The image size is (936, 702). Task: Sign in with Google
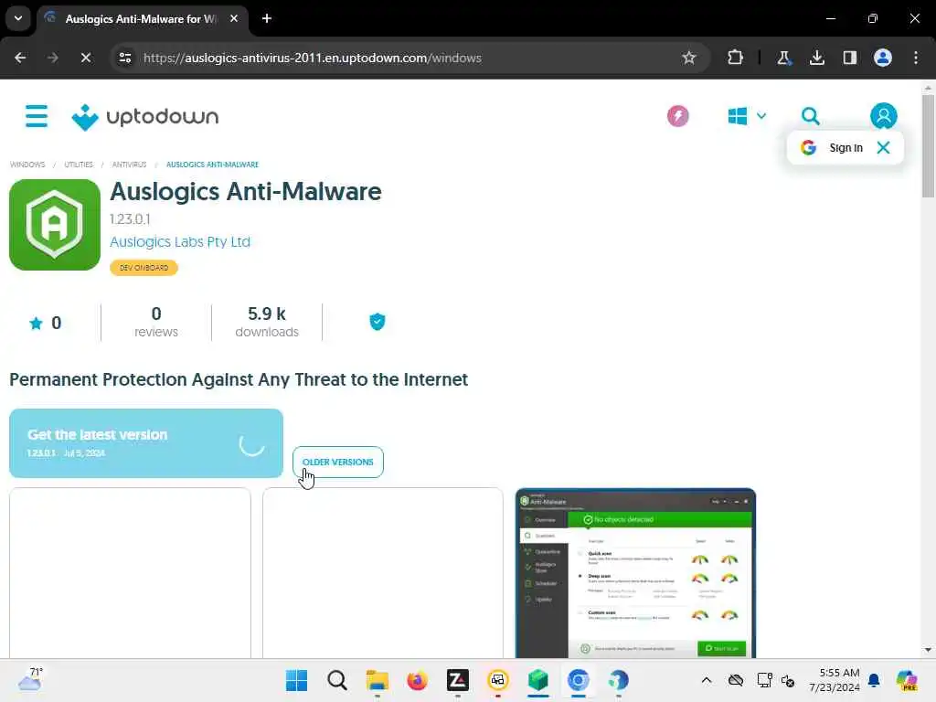point(834,147)
